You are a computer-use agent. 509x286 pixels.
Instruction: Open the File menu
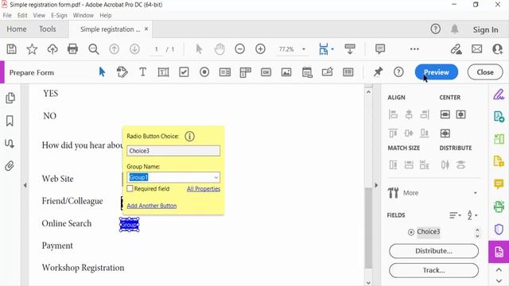(7, 15)
